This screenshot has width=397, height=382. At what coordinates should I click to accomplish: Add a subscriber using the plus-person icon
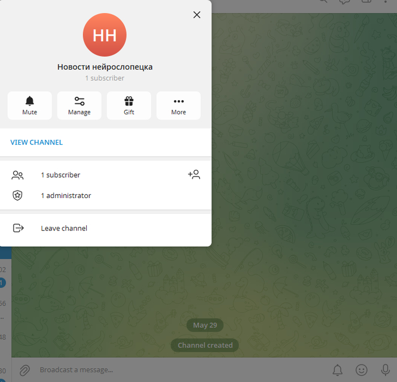(x=194, y=174)
